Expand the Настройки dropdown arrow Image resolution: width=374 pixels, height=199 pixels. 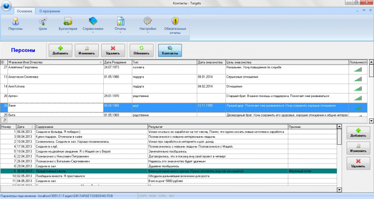coord(148,32)
